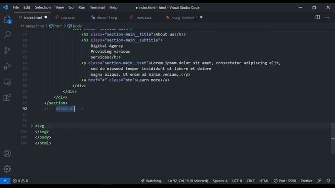Split the editor to the right
This screenshot has height=188, width=335.
coord(318,17)
